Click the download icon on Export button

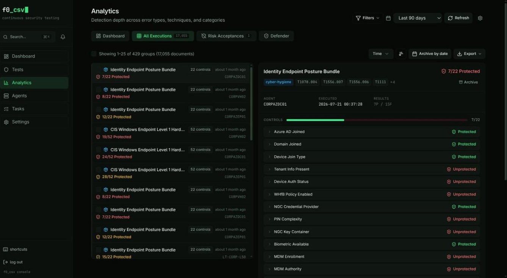click(460, 54)
